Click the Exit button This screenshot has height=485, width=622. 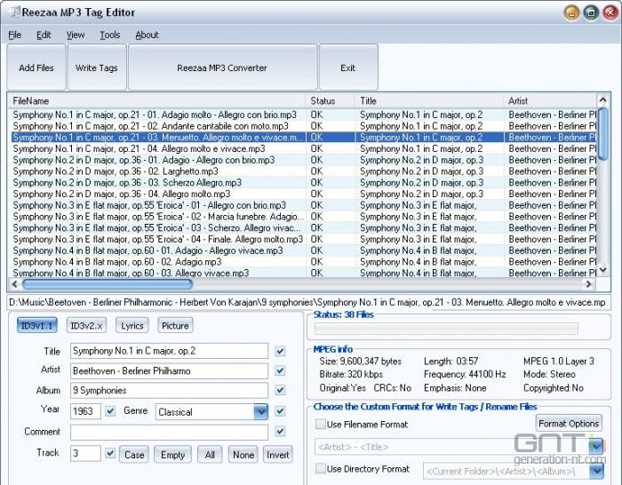[348, 68]
